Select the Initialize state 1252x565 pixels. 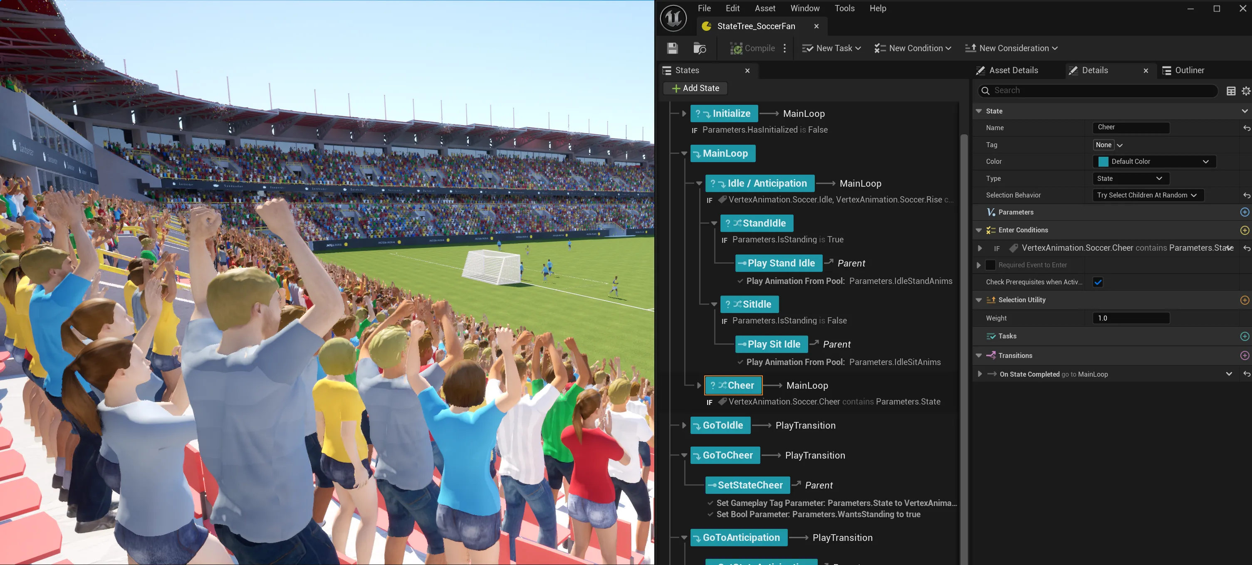(724, 113)
